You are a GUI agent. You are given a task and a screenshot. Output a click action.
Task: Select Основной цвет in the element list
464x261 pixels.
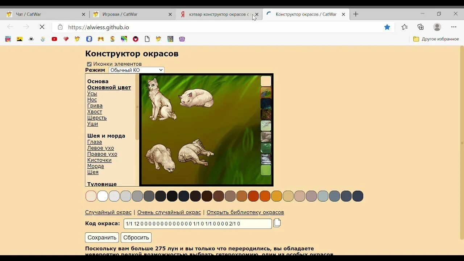tap(109, 87)
